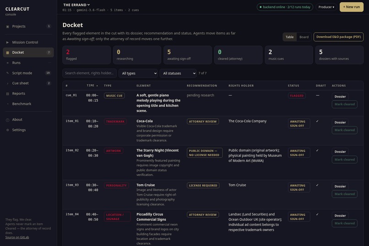The width and height of the screenshot is (369, 246).
Task: Switch to Board view
Action: click(x=304, y=37)
